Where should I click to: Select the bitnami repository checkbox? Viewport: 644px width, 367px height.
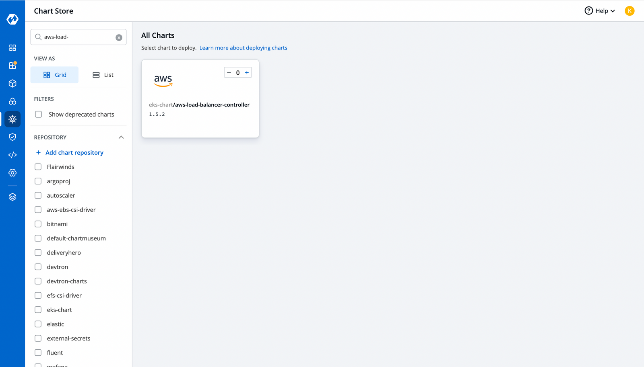point(38,224)
